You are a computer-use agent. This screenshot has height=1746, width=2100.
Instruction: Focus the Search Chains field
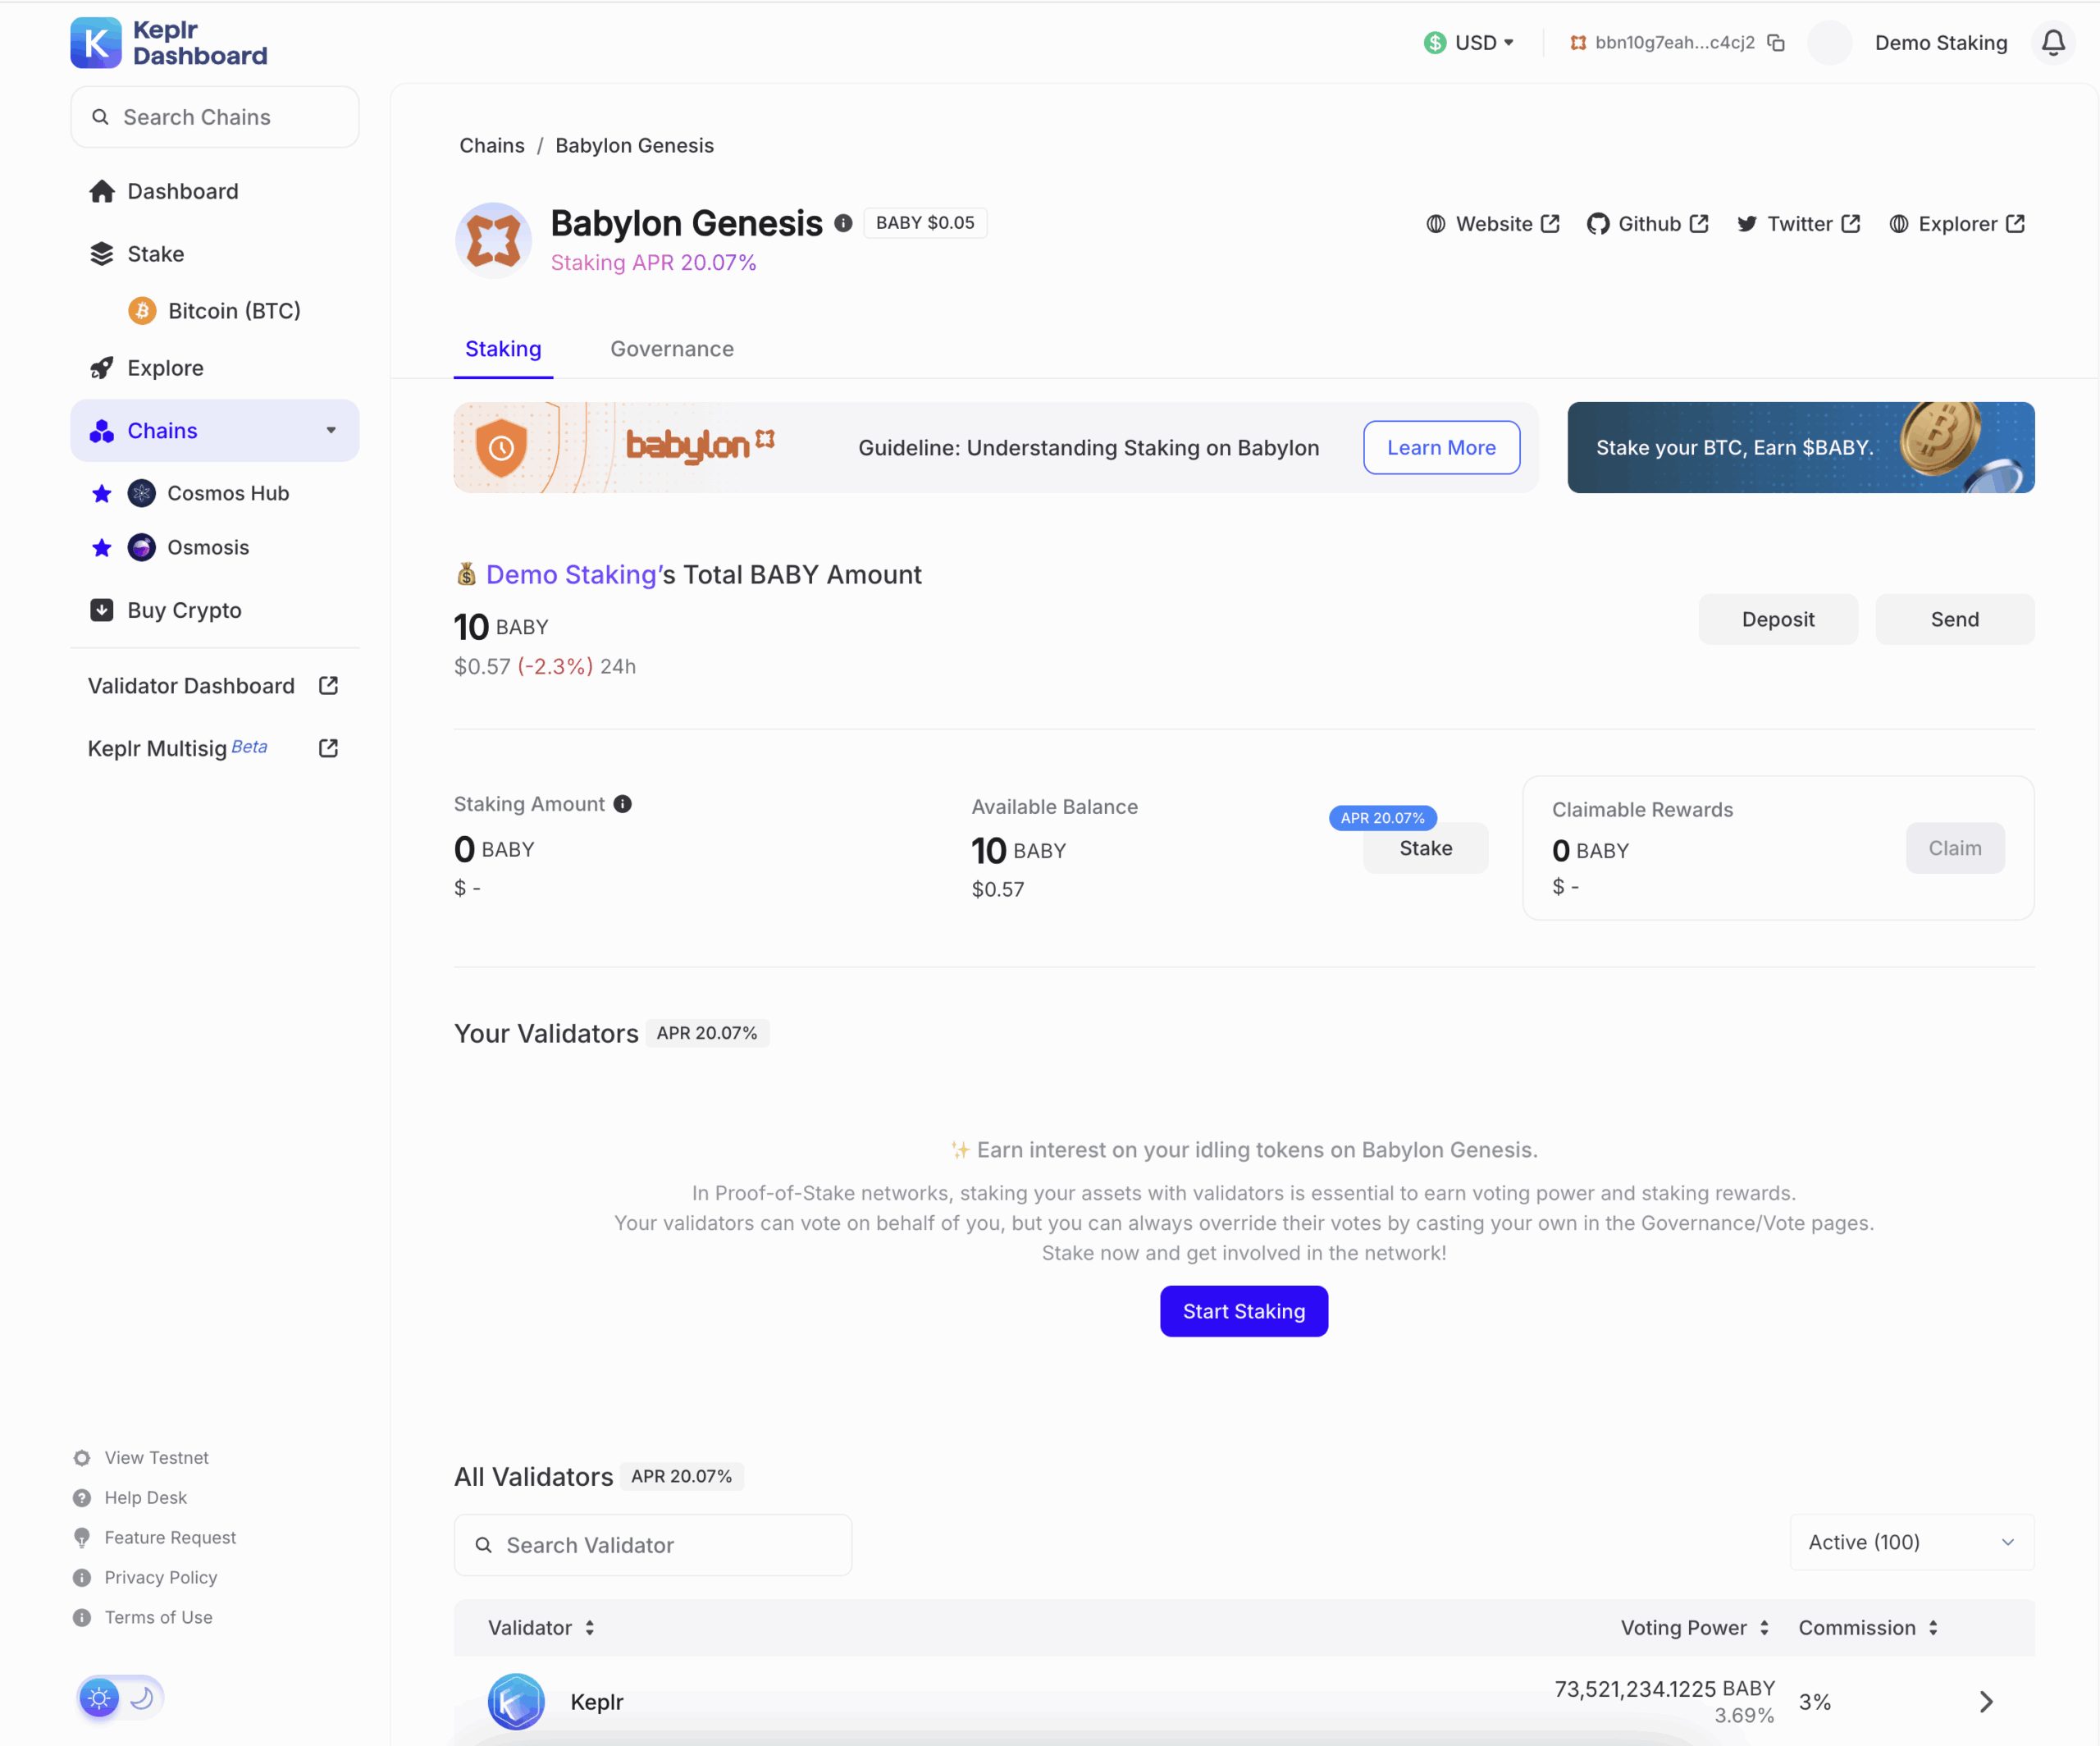[x=215, y=117]
